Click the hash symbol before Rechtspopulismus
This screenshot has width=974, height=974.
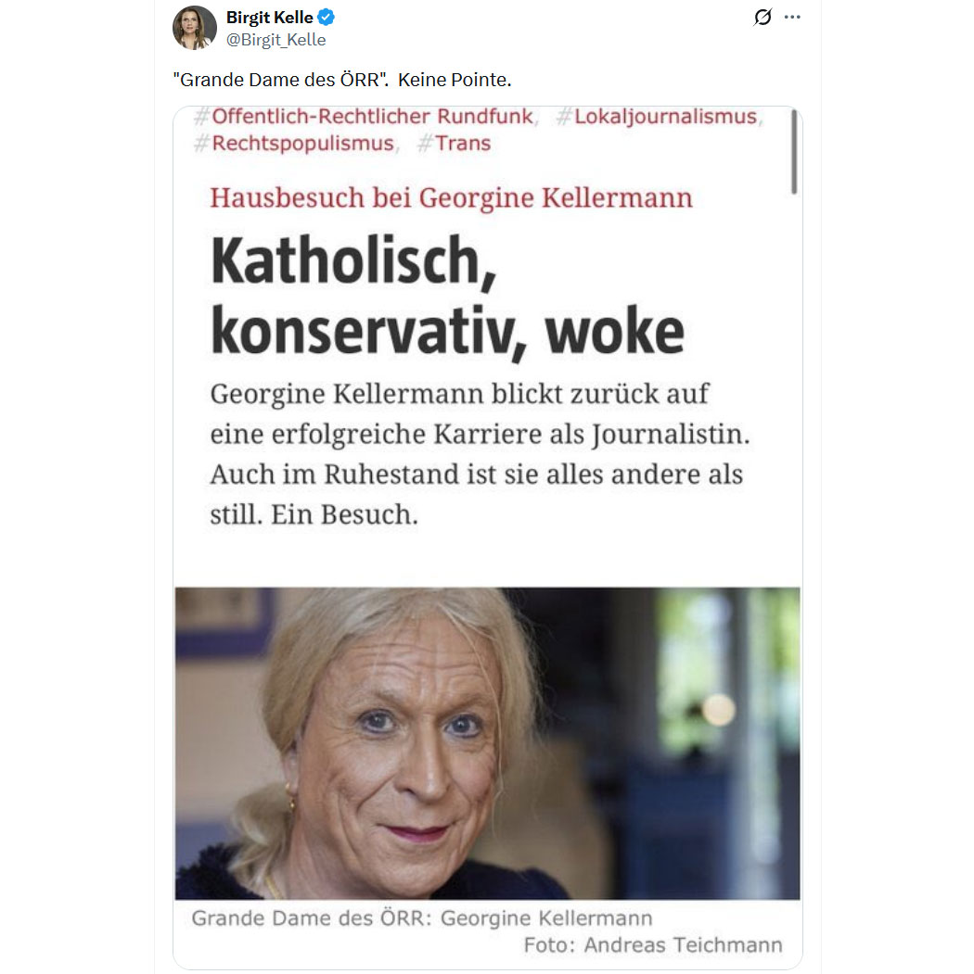tap(201, 143)
